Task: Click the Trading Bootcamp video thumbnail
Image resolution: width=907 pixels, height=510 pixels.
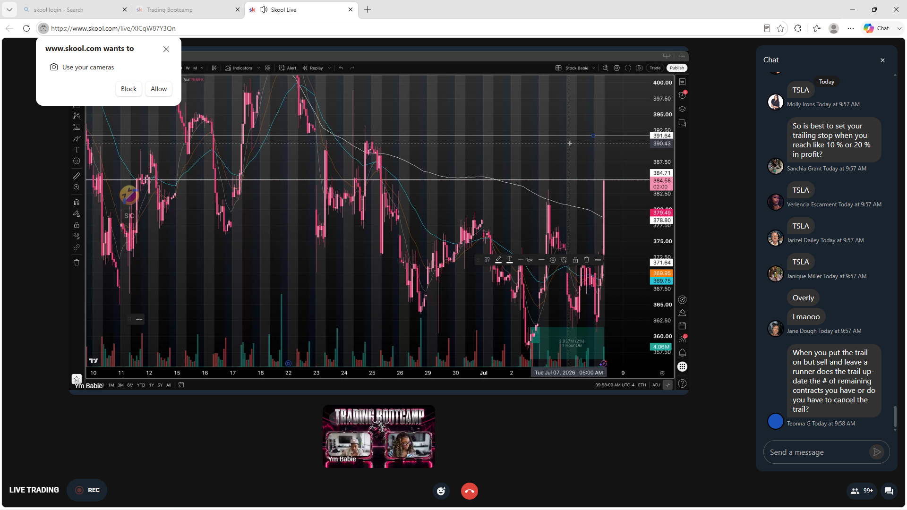Action: pos(379,436)
